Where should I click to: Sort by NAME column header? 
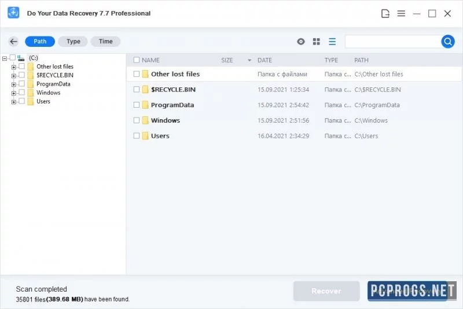(x=150, y=60)
